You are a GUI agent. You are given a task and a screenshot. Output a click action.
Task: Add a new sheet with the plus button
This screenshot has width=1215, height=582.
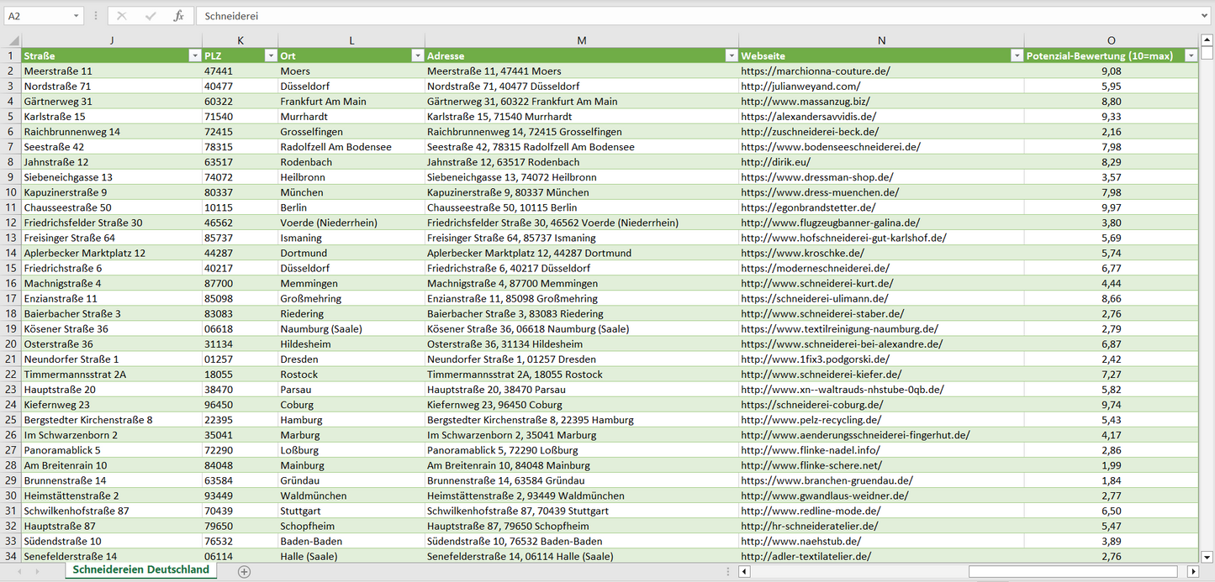click(244, 571)
